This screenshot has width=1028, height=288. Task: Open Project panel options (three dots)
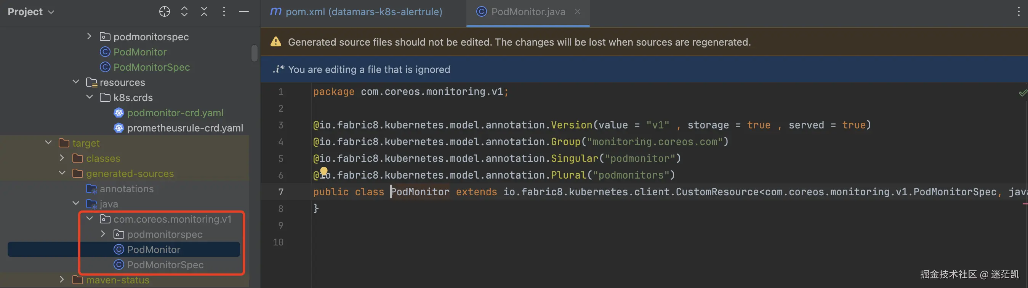pyautogui.click(x=224, y=11)
